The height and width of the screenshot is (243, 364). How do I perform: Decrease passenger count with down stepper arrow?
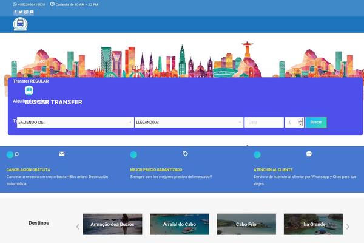click(x=301, y=125)
